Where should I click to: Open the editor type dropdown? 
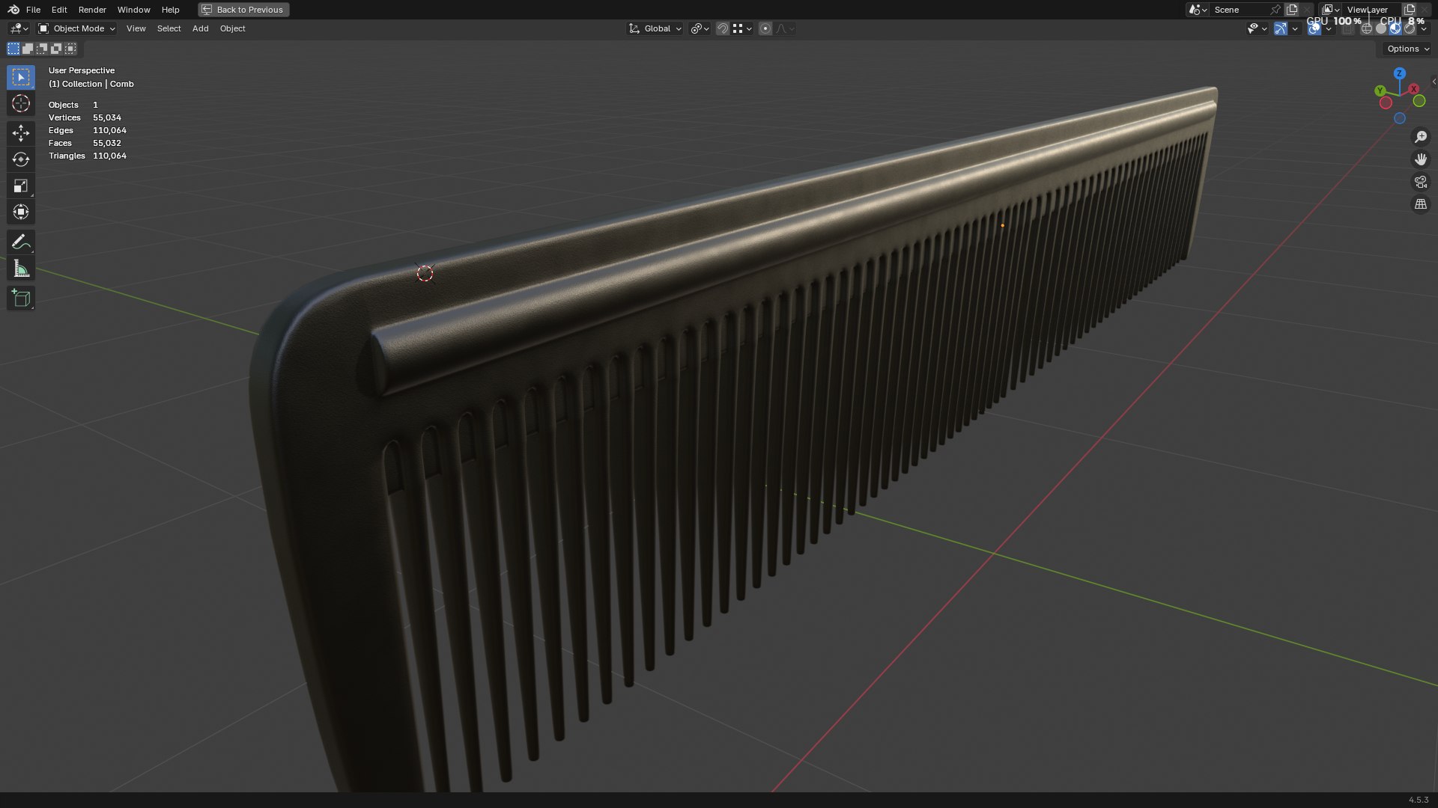(x=19, y=28)
